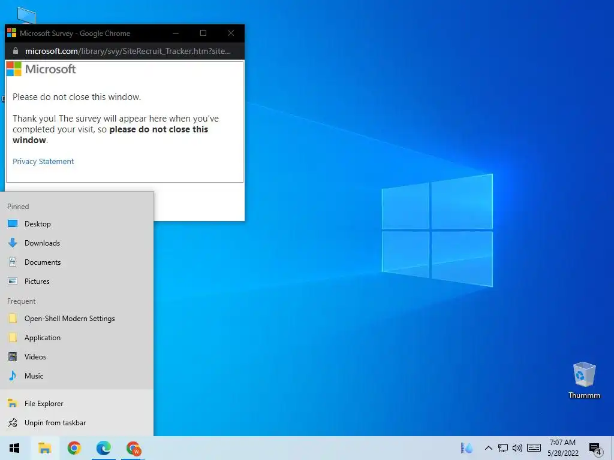Switch to the Chrome profile taskbar icon
The width and height of the screenshot is (614, 460).
click(133, 448)
